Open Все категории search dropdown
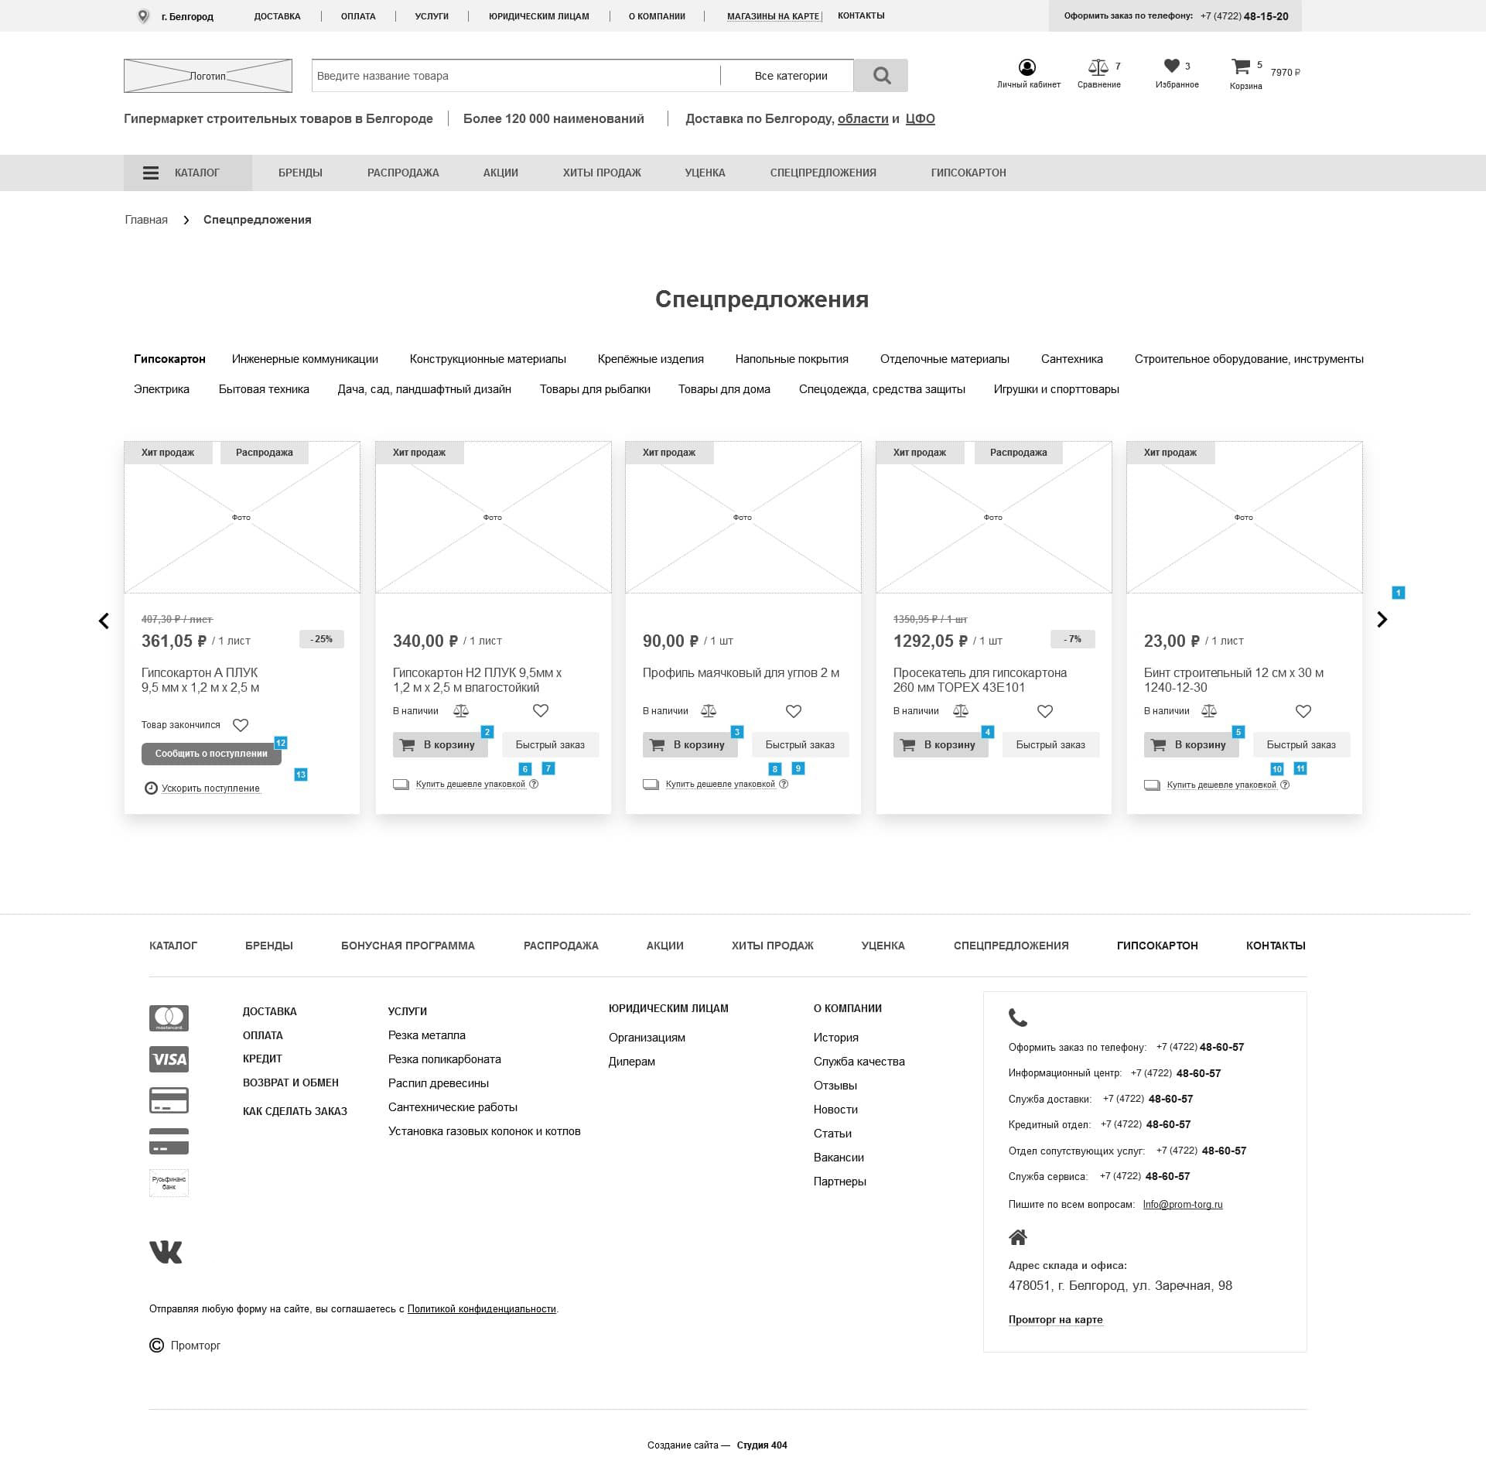The height and width of the screenshot is (1457, 1486). [791, 76]
